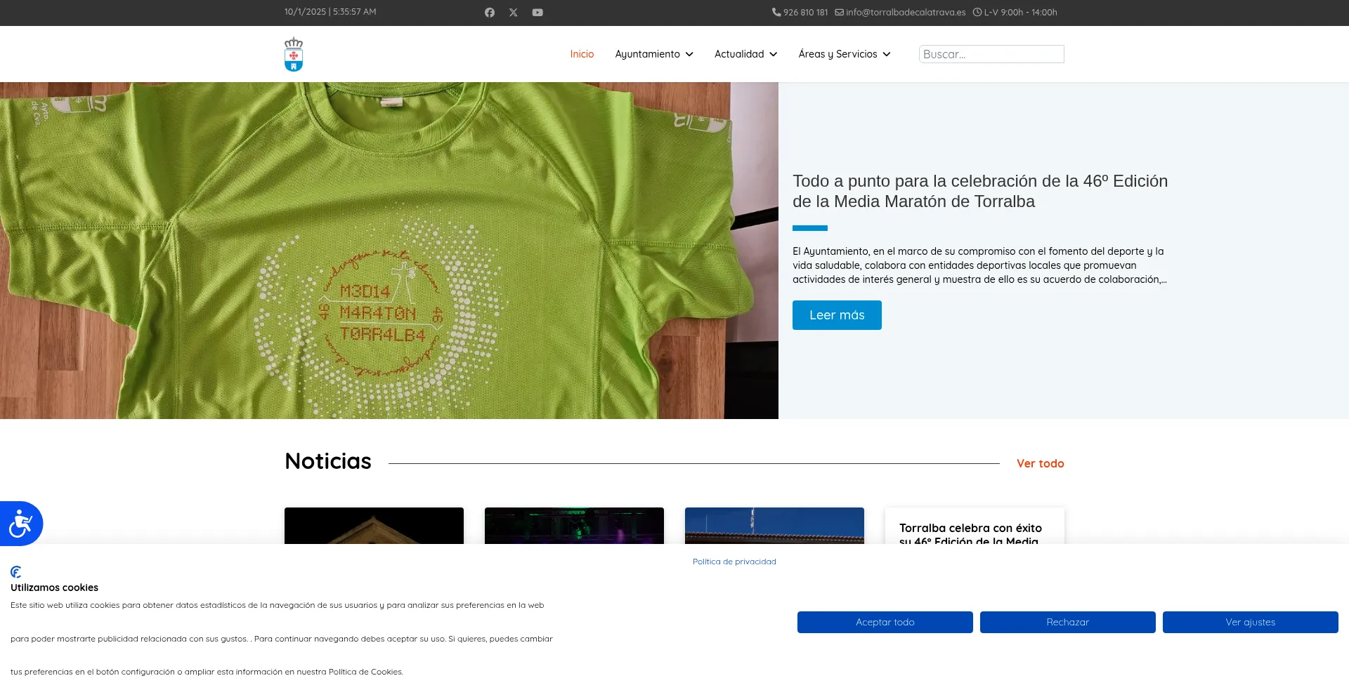Go to the Inicio menu item
The height and width of the screenshot is (697, 1349).
pyautogui.click(x=582, y=54)
